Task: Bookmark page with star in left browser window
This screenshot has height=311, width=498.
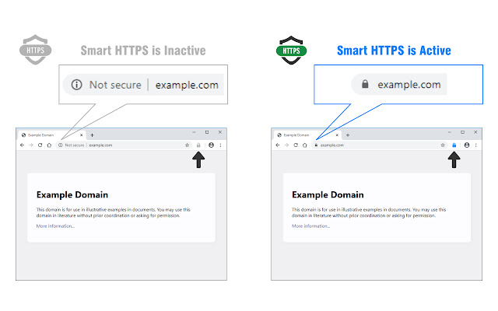Action: 187,145
